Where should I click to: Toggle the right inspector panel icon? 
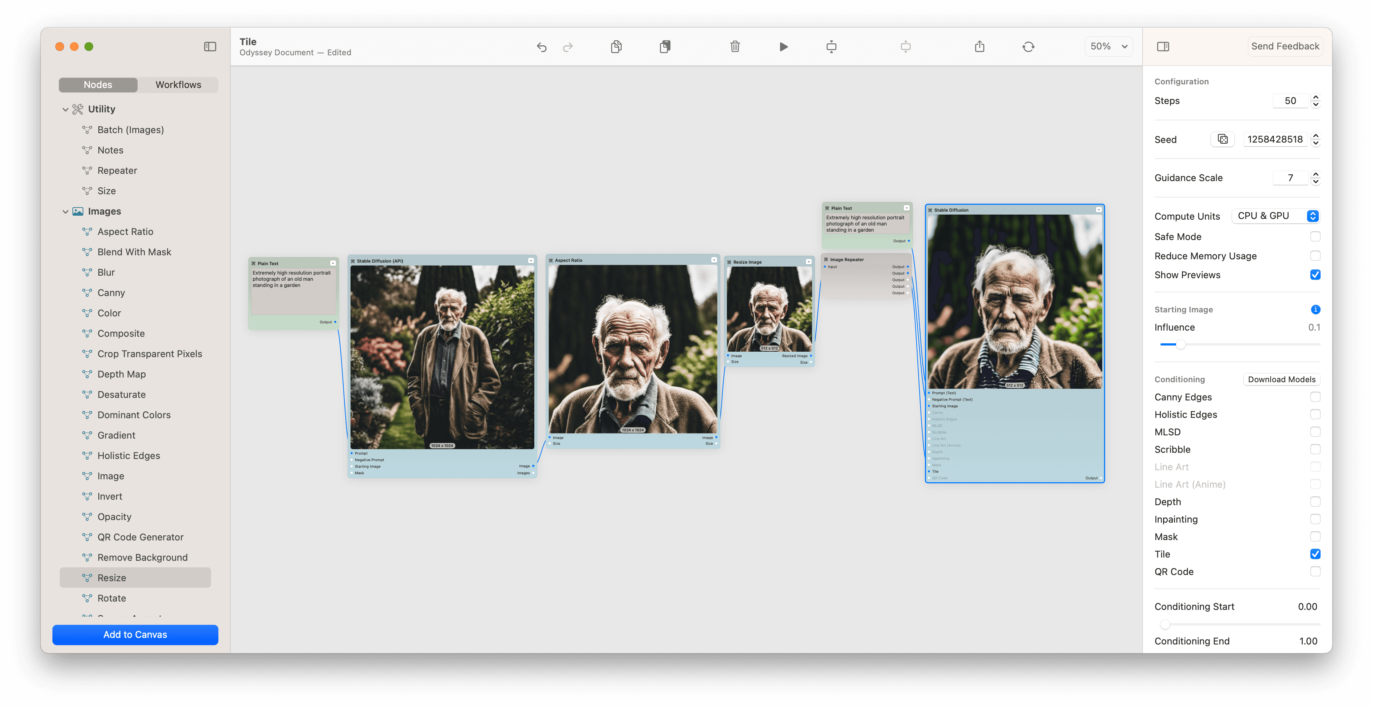point(1163,47)
